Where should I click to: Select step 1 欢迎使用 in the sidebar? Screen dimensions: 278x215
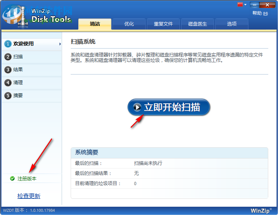[x=32, y=44]
